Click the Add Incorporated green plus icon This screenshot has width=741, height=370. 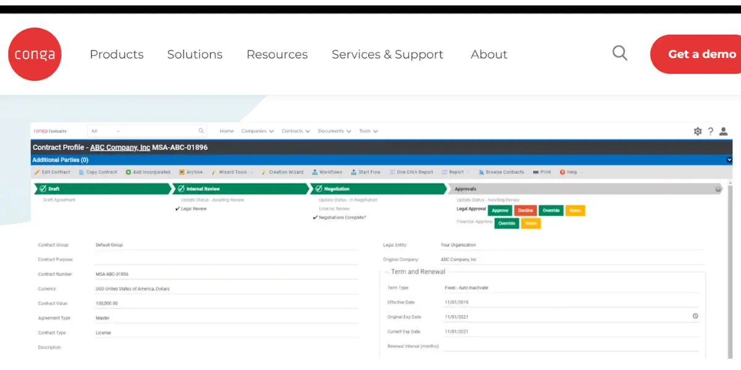click(128, 172)
